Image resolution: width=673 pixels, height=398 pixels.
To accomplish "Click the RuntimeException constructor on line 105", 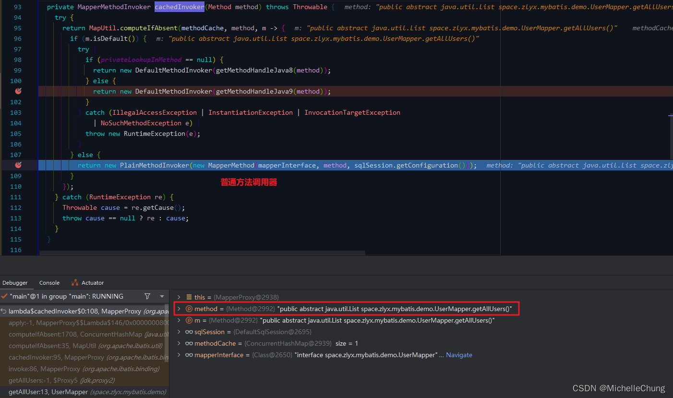I will point(155,133).
